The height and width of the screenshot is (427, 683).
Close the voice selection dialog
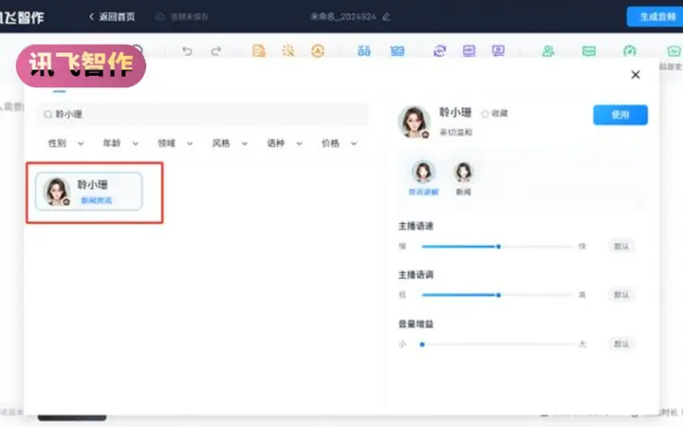636,75
